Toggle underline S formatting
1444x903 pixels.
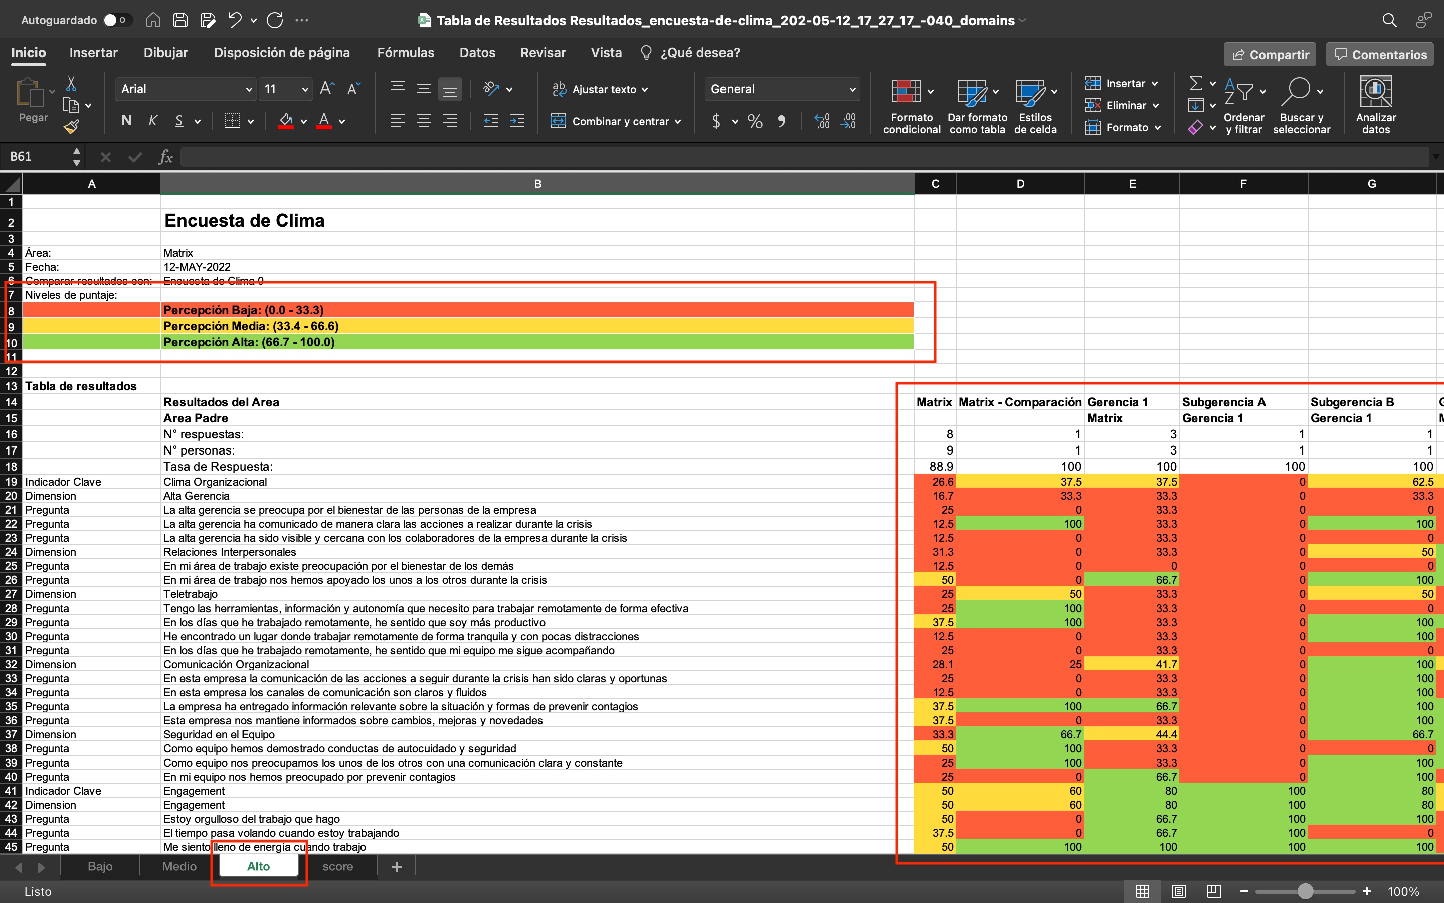coord(179,121)
